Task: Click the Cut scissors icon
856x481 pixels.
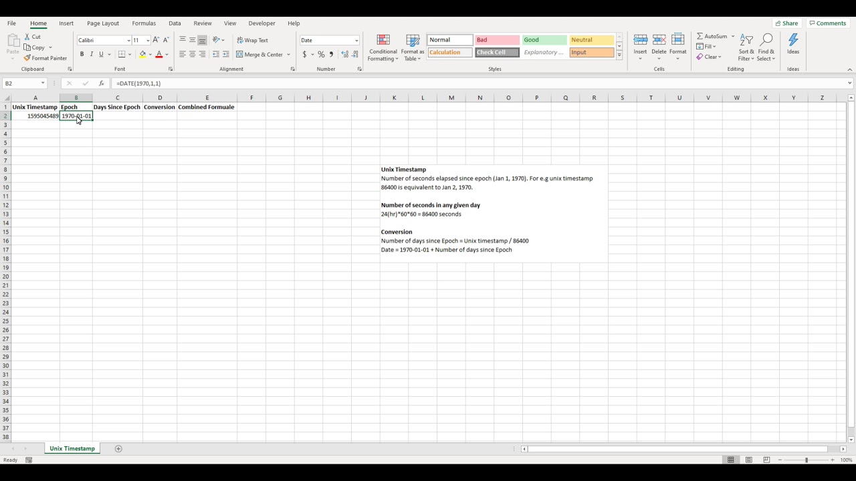Action: [x=28, y=37]
